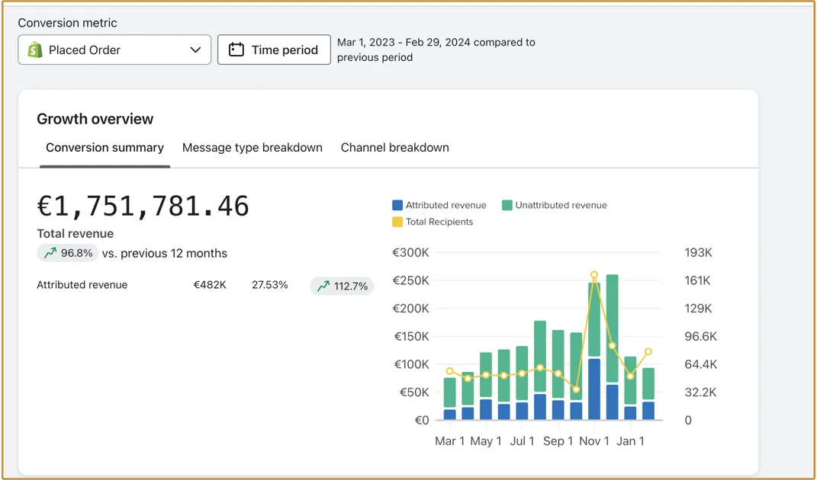Screen dimensions: 817x480
Task: Click the 193K right axis label
Action: click(x=698, y=252)
